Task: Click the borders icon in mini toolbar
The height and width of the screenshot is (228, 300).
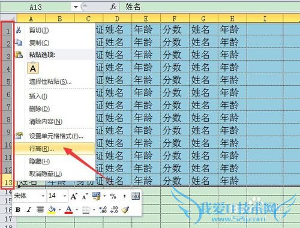Action: [86, 210]
